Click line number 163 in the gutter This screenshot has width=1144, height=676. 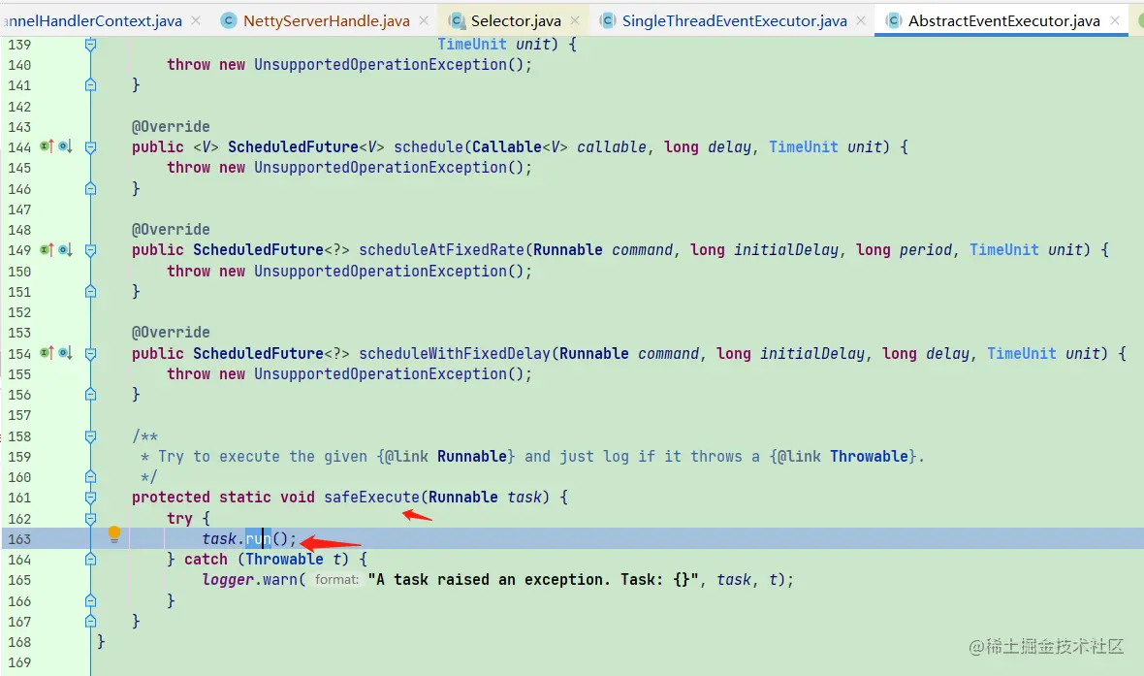(19, 538)
